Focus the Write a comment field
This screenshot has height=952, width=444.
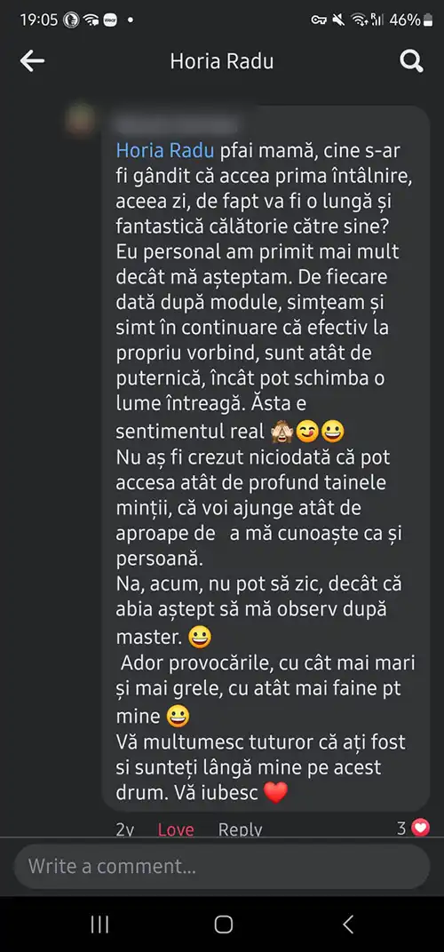(x=222, y=867)
